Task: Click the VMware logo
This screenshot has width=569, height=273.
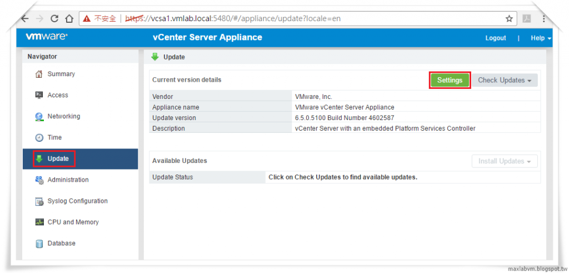Action: pyautogui.click(x=47, y=37)
